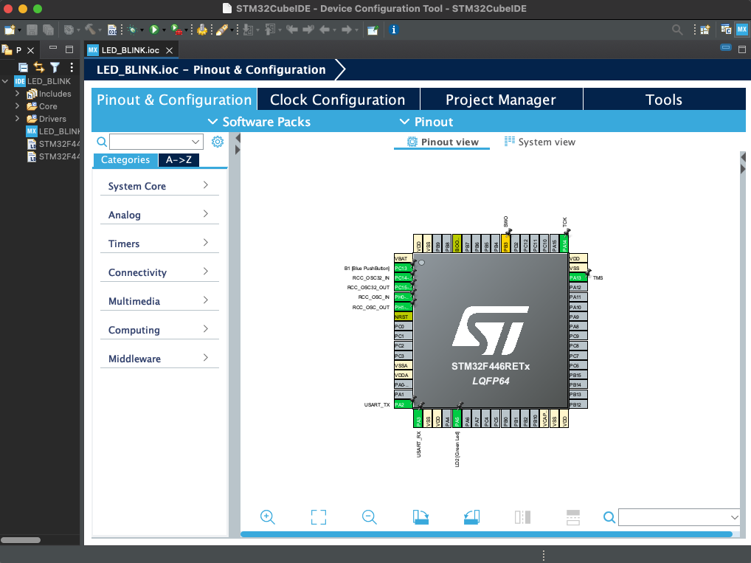Switch to the Device Configuration MX perspective

click(x=742, y=30)
